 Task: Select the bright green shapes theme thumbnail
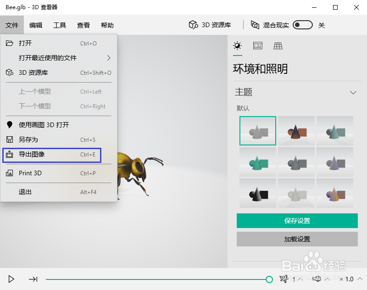coord(258,162)
